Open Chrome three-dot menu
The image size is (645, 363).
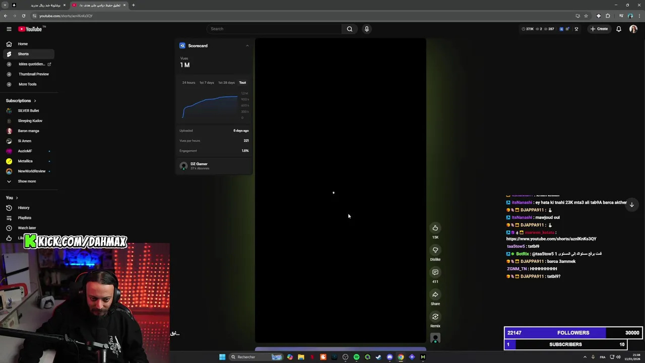(639, 16)
